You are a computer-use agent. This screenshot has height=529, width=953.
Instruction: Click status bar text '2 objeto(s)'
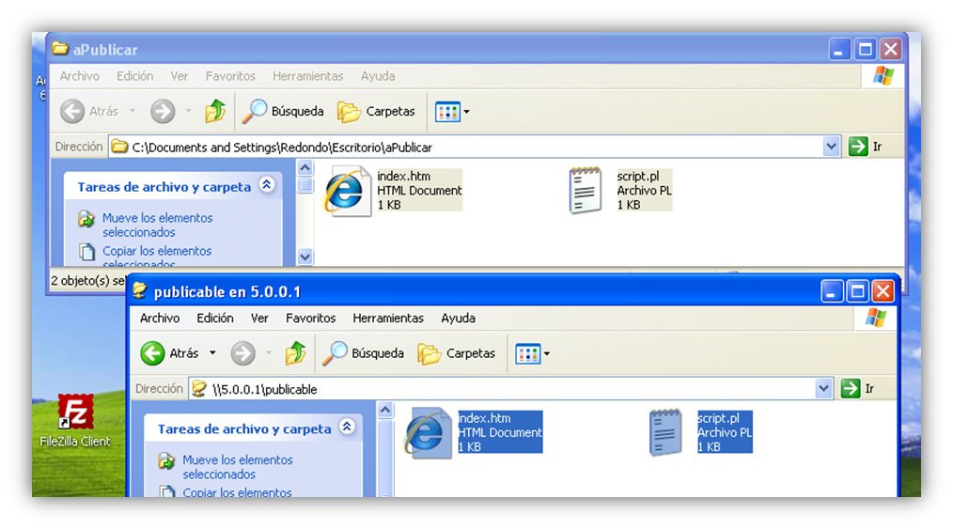point(87,281)
